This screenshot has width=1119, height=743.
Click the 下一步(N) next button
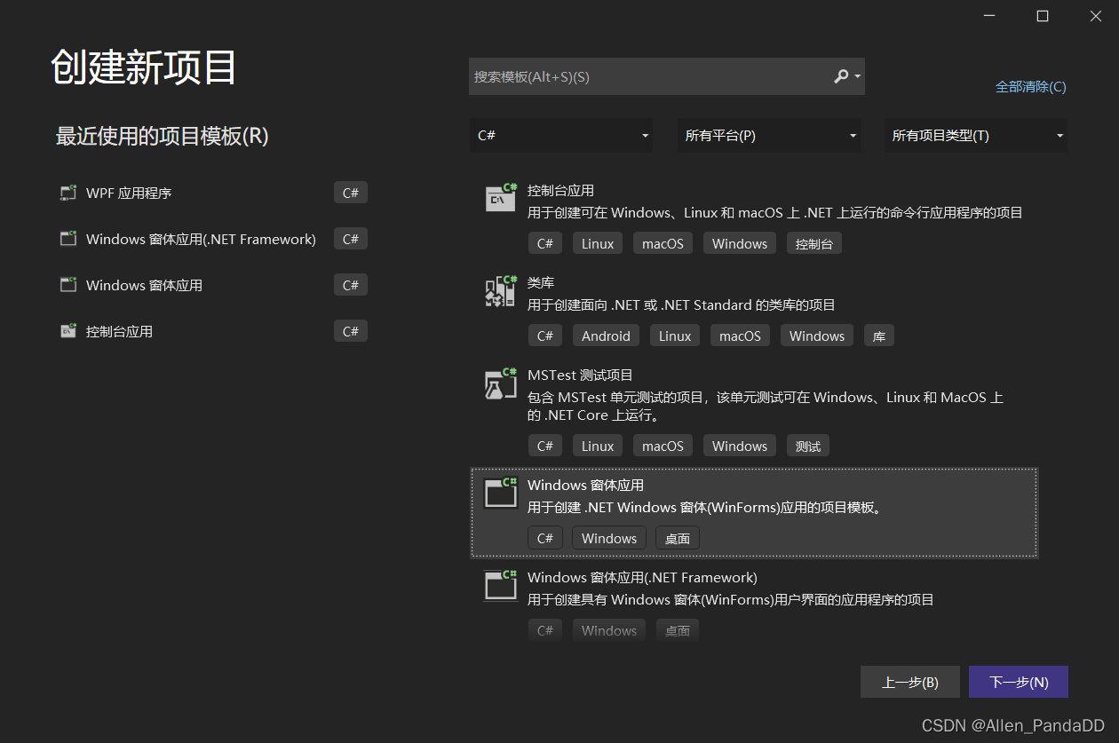click(x=1019, y=682)
